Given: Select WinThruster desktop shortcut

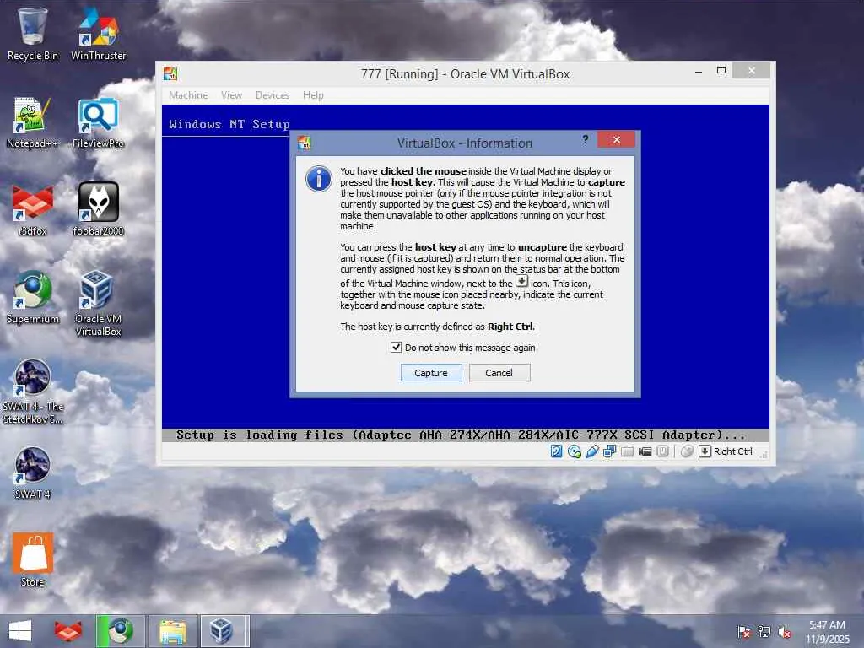Looking at the screenshot, I should pos(98,34).
